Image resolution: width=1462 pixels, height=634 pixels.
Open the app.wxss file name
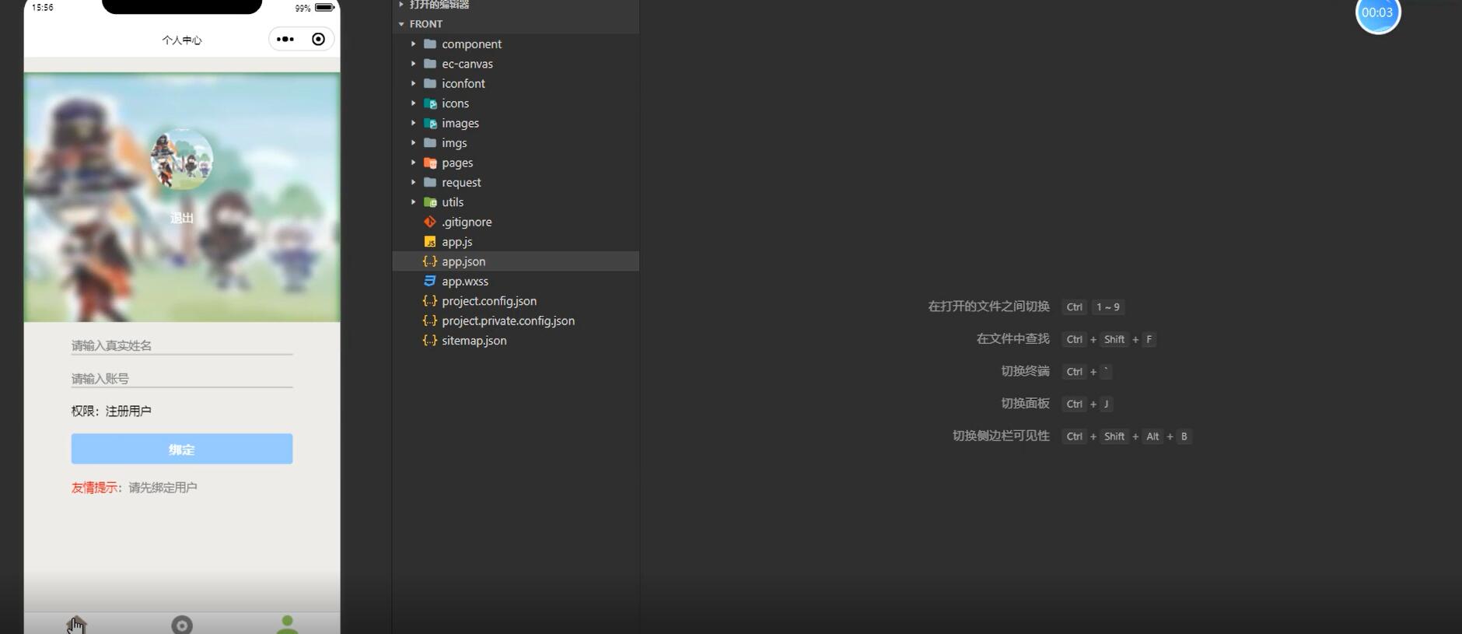coord(465,281)
